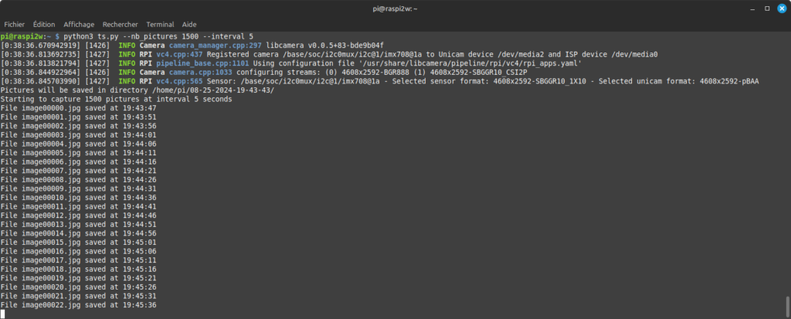Click the command line 'python3 ts.py --nb_pictures 1500'
The width and height of the screenshot is (791, 319).
click(x=133, y=36)
